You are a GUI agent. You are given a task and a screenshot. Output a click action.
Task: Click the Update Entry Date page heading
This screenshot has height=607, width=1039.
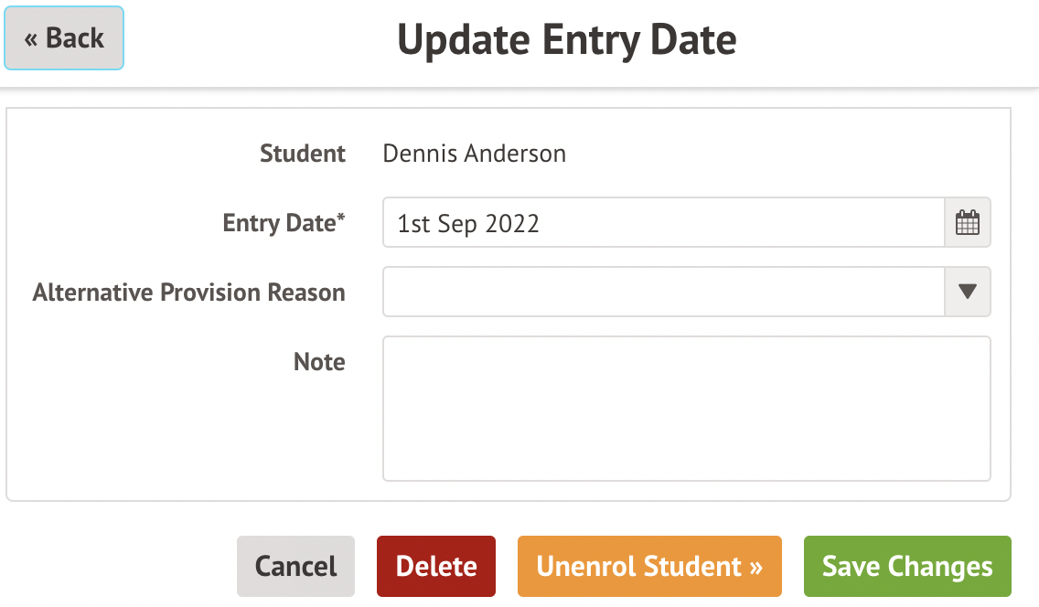coord(566,39)
